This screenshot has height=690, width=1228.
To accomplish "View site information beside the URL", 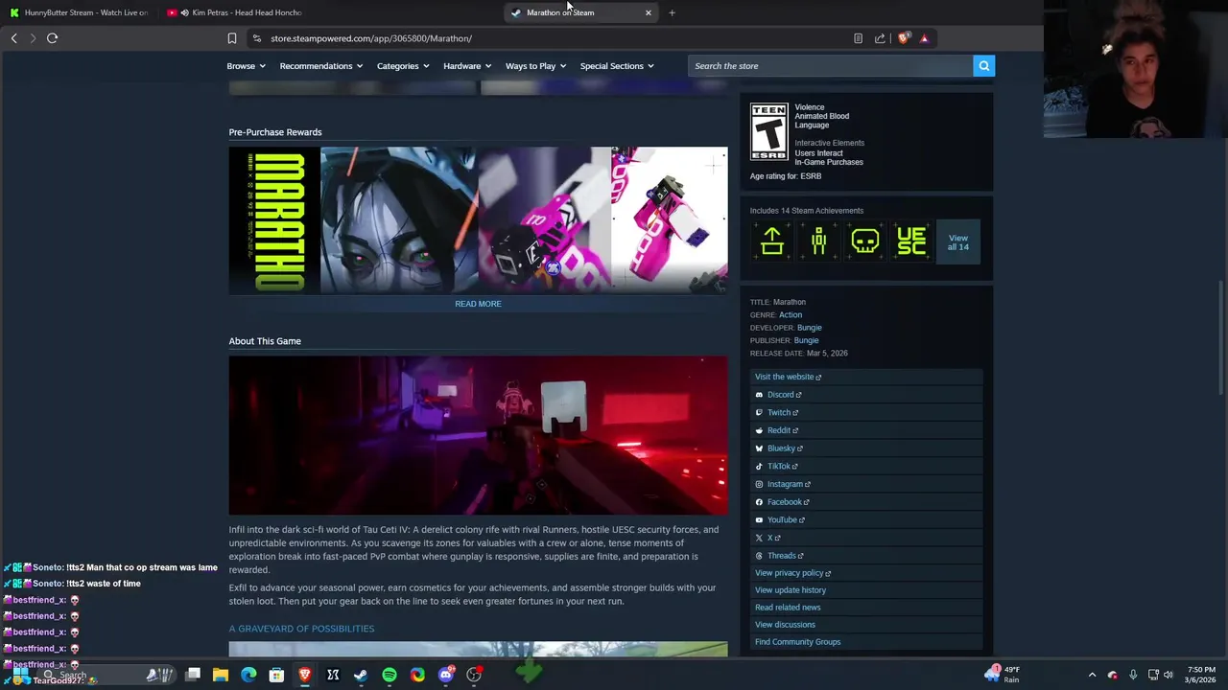I will pyautogui.click(x=256, y=38).
